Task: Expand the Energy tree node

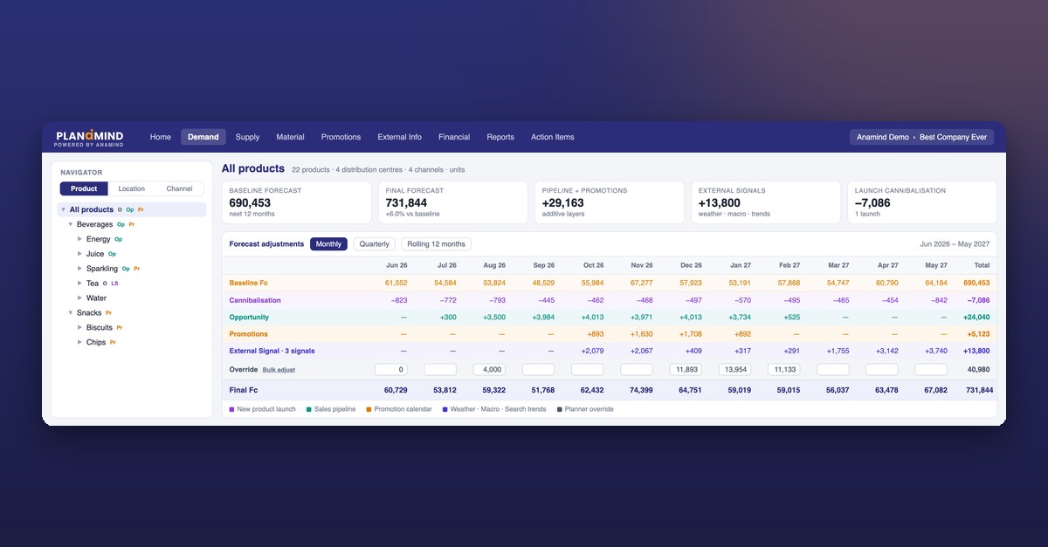Action: (80, 239)
